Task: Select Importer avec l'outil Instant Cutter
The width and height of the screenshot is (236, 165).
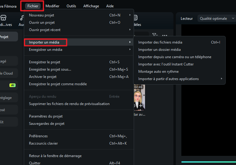Action: point(179,64)
